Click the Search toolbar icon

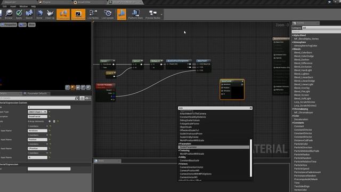pyautogui.click(x=29, y=14)
